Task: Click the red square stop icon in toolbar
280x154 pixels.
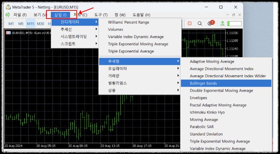Action: [190, 24]
